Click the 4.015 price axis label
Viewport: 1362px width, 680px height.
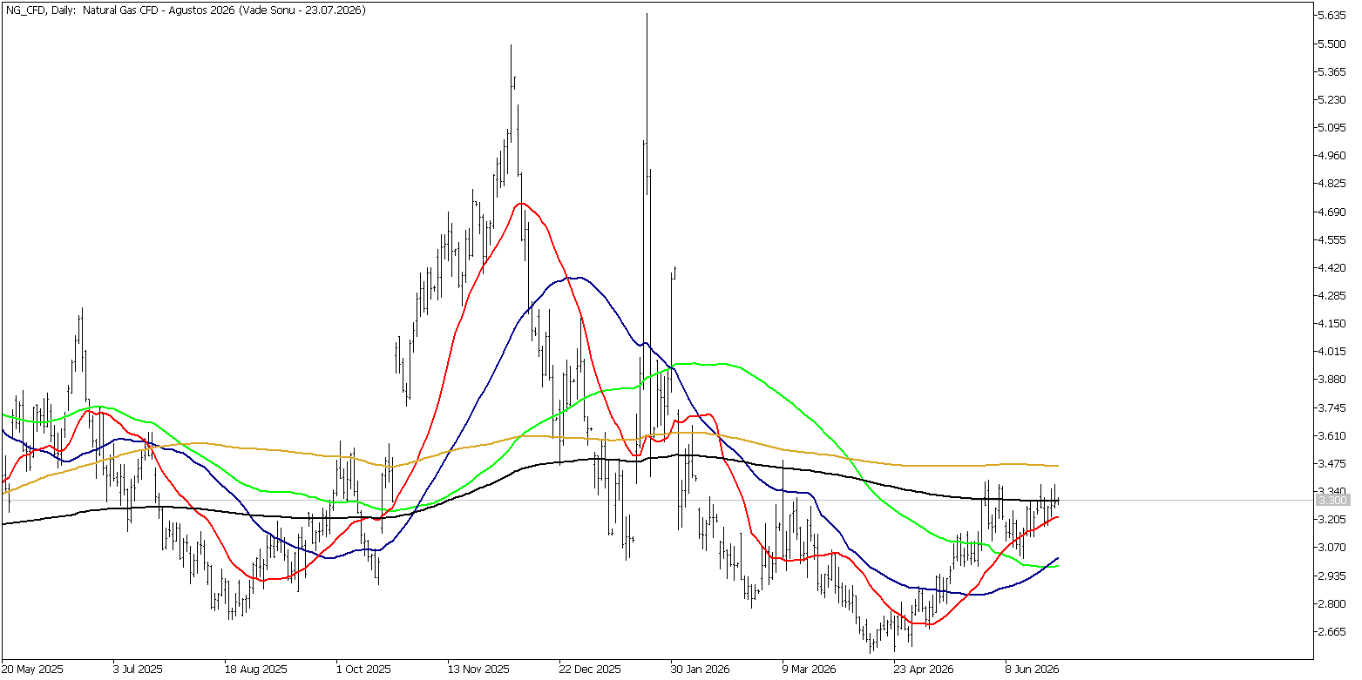tap(1333, 351)
